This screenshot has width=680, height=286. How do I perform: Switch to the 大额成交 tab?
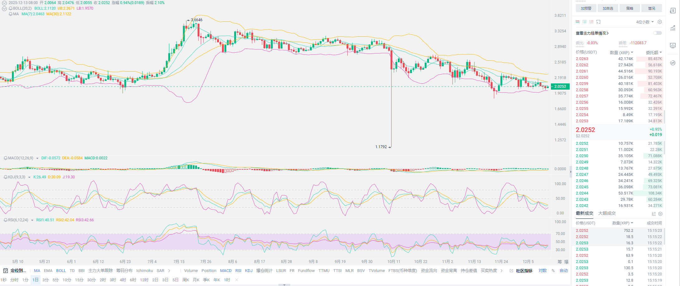pyautogui.click(x=607, y=213)
